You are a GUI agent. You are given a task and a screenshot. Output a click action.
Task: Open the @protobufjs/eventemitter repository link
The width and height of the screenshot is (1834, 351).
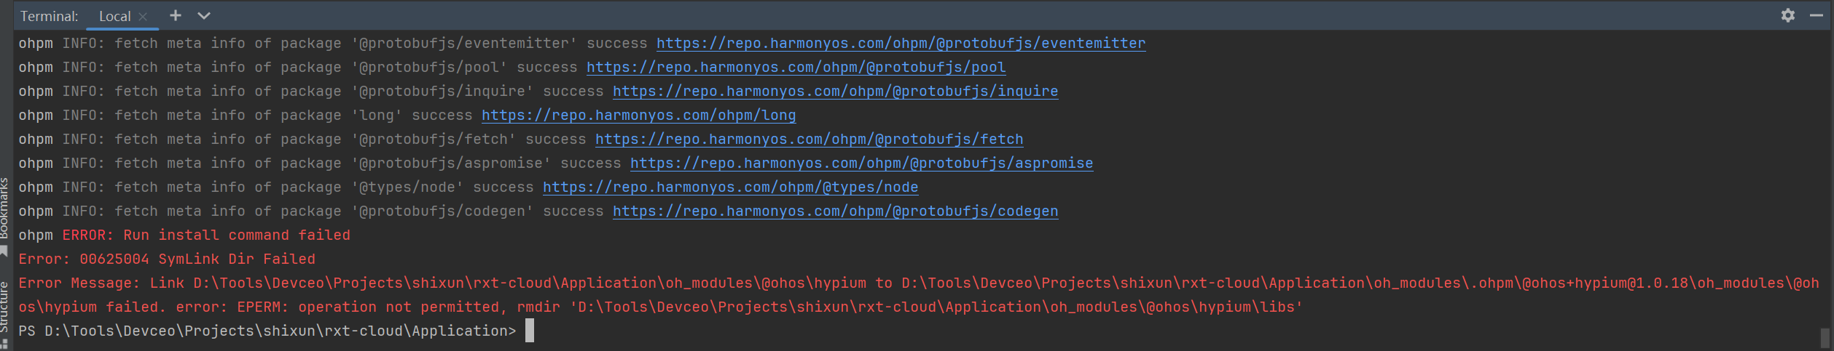[901, 44]
